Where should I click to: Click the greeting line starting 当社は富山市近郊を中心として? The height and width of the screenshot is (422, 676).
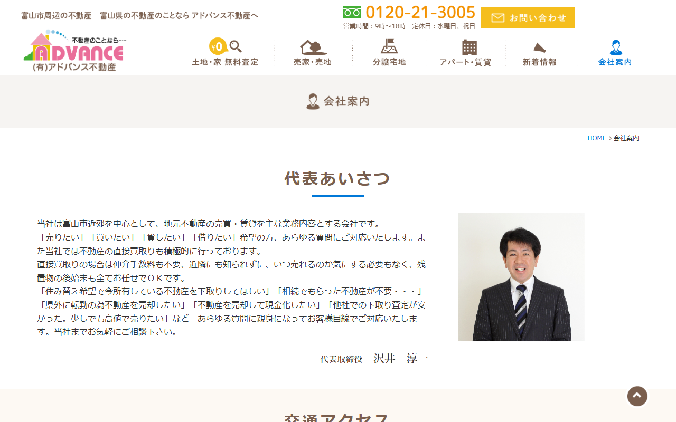coord(209,224)
